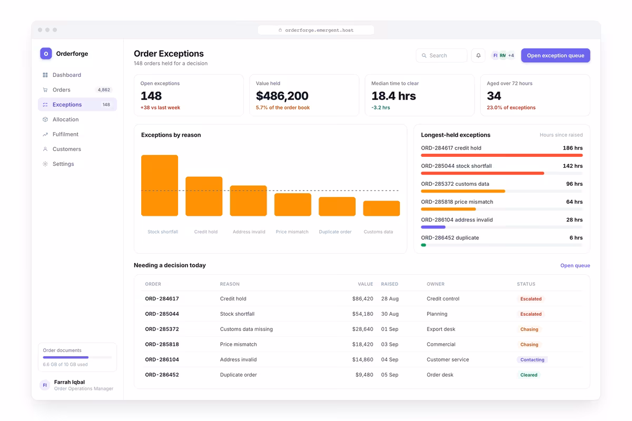Click the Stock shortfall bar in chart
The height and width of the screenshot is (421, 632).
[160, 186]
